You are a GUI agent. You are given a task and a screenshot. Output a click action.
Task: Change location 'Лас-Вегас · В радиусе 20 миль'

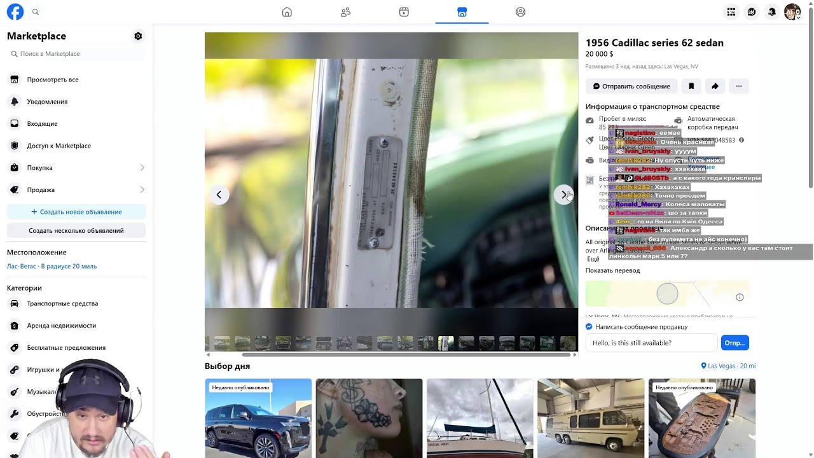pyautogui.click(x=52, y=266)
